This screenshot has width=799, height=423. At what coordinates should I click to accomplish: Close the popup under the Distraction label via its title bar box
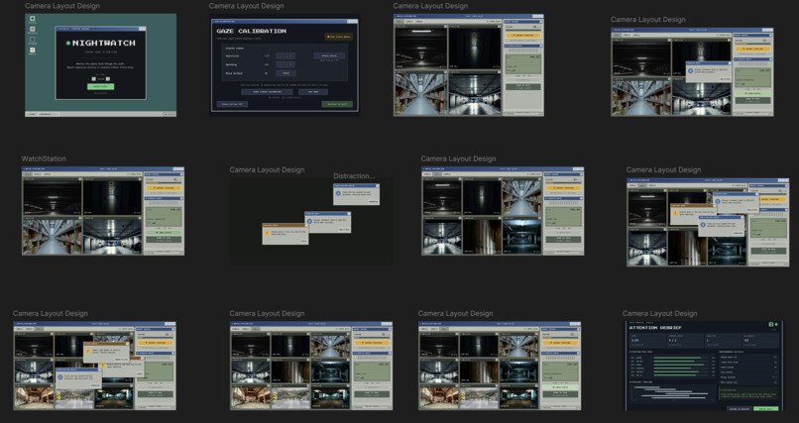point(377,186)
